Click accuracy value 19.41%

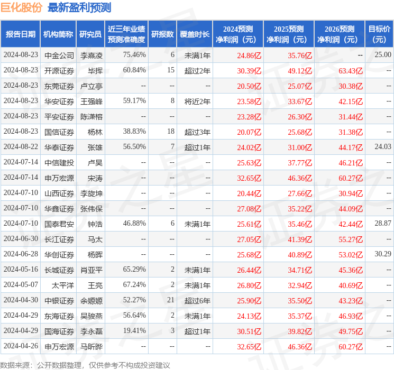point(134,330)
